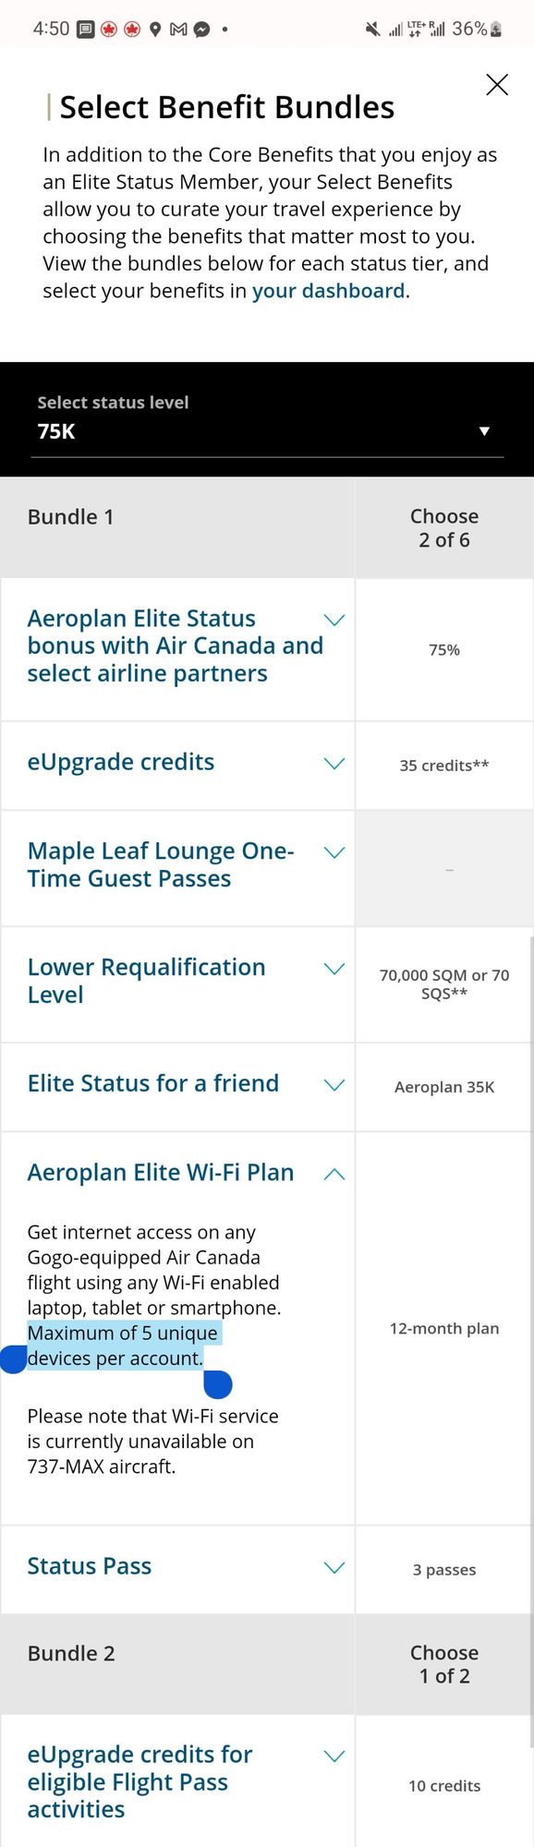The height and width of the screenshot is (1847, 534).
Task: Expand eUpgrade credits for Flight Pass chevron
Action: click(334, 1756)
